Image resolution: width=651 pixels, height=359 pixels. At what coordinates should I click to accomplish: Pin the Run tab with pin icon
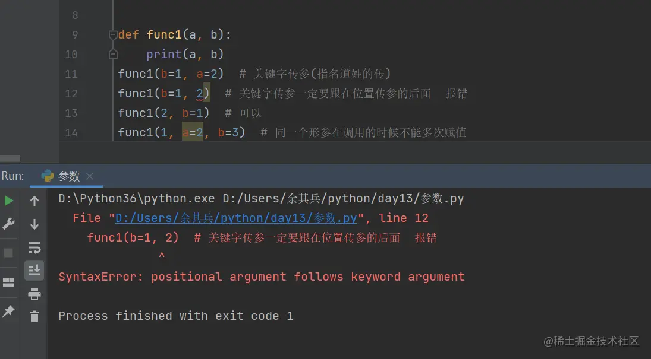click(x=8, y=311)
